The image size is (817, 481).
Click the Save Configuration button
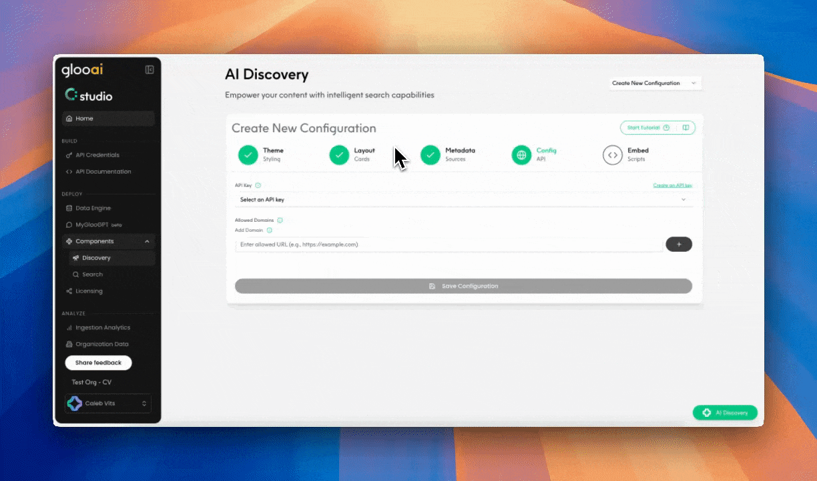pos(463,286)
